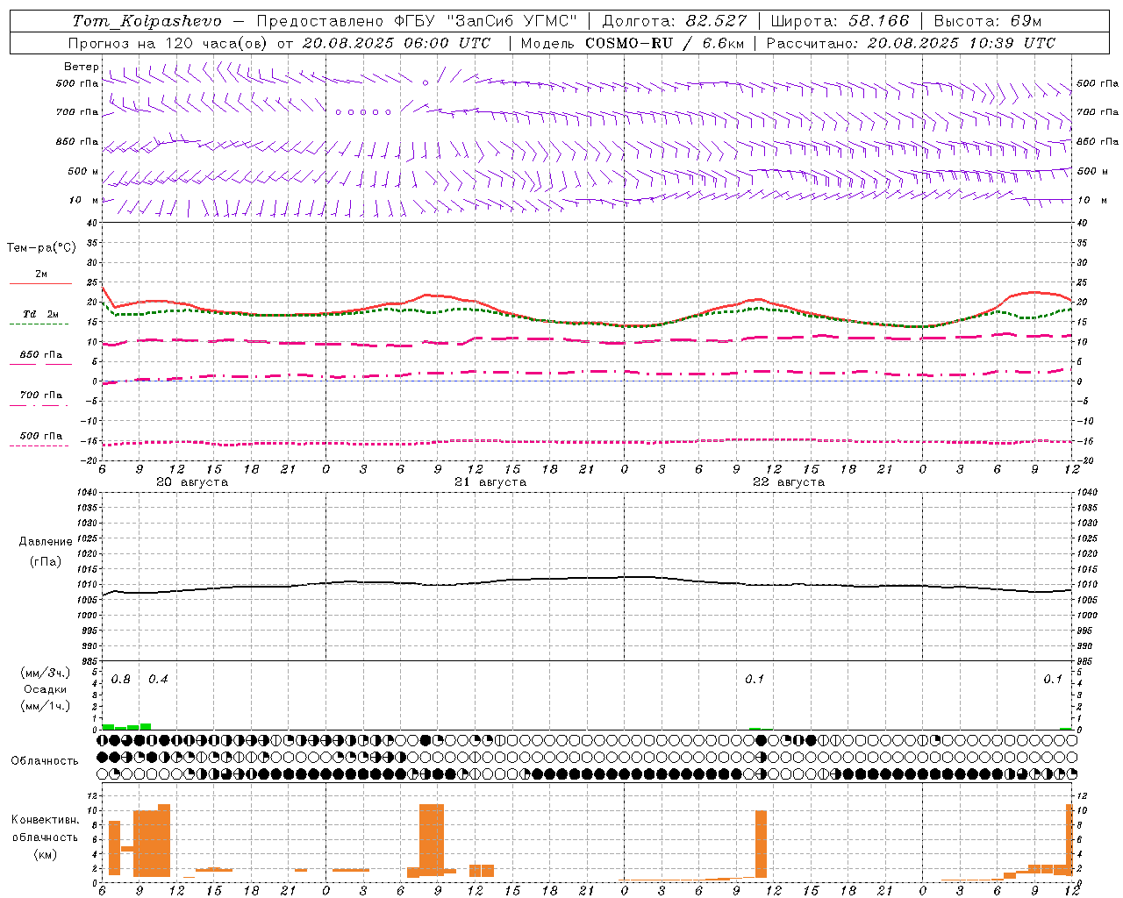Click the '0.4' precipitation amount value
Viewport: 1123px width, 898px height.
158,680
